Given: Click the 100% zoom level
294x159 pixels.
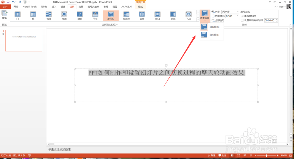Looking at the screenshot, I should pos(284,155).
